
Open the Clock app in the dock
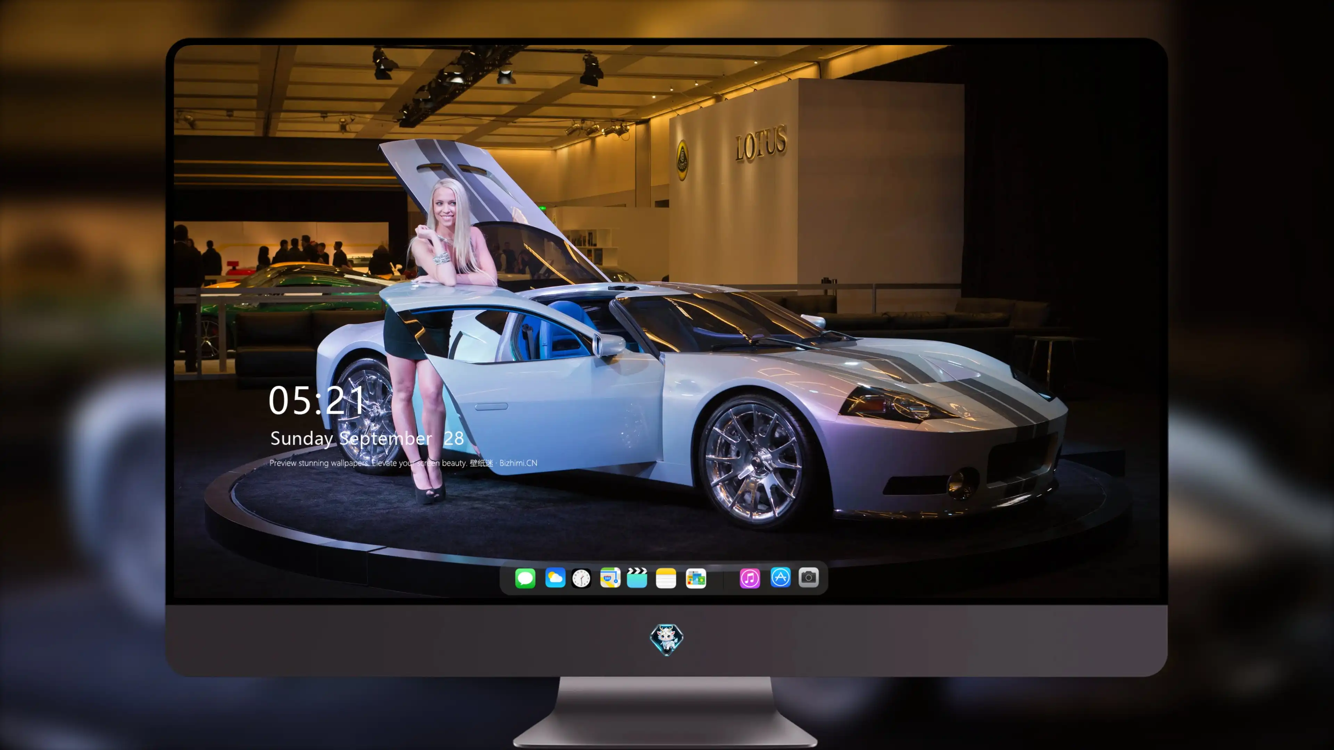coord(581,578)
